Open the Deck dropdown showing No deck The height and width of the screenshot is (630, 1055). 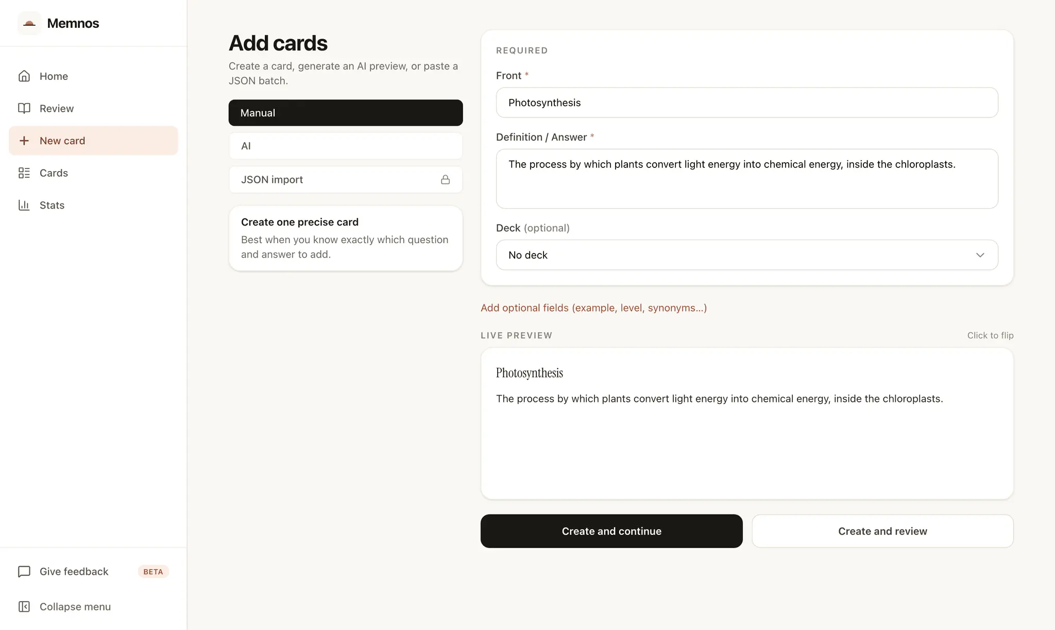747,255
